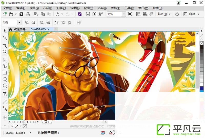
Task: Open the 效果(C) menu
Action: 75,8
